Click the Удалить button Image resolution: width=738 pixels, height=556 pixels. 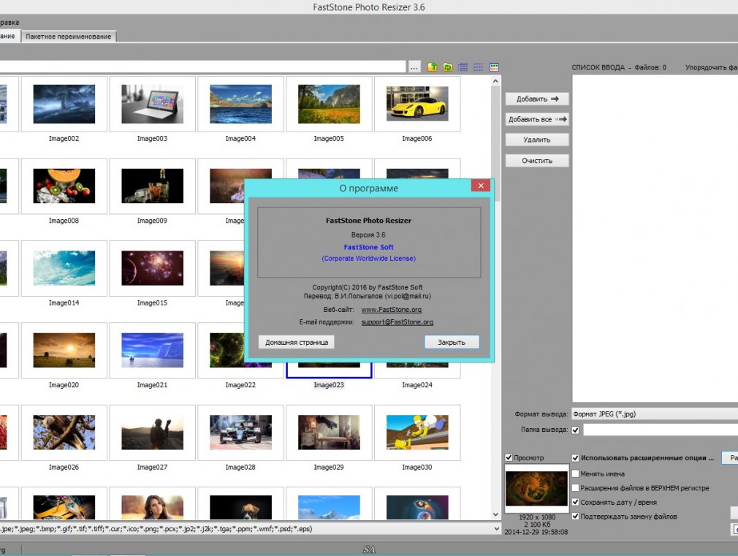[537, 140]
